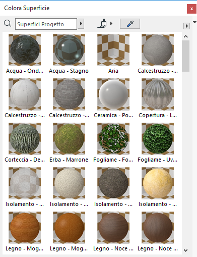Click the 'Corteccia - De...' label text
Viewport: 197px width, 257px height.
click(x=25, y=160)
